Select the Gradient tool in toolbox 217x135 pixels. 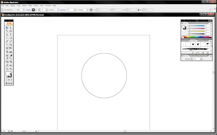click(11, 55)
